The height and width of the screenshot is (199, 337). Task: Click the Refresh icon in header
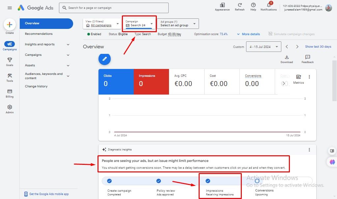[239, 5]
